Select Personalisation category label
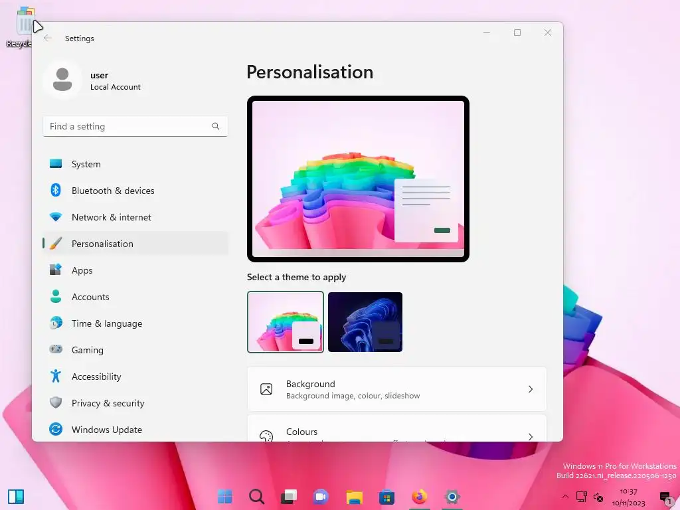 point(102,244)
